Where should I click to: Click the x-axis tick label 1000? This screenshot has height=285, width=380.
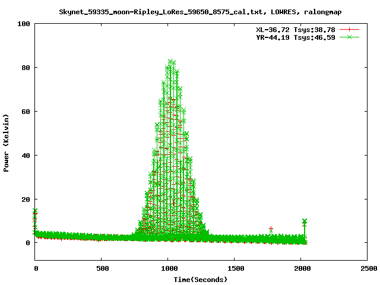(169, 268)
